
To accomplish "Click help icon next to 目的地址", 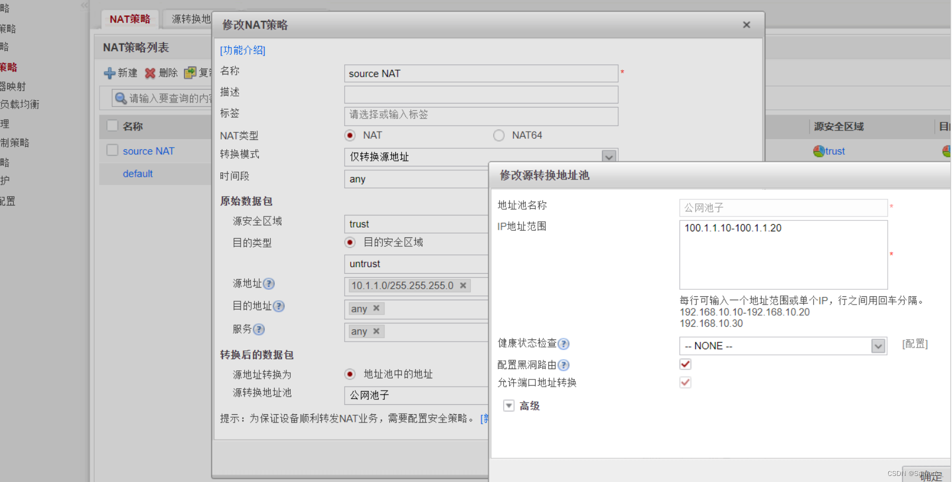I will 279,306.
